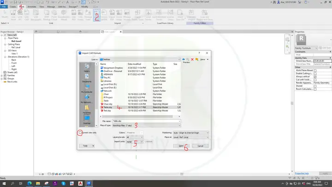Toggle the Shared checkbox
Screen dimensions: 332x187
315,86
